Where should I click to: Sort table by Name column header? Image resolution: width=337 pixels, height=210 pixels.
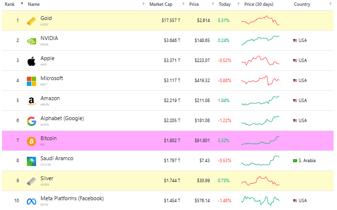pyautogui.click(x=34, y=4)
